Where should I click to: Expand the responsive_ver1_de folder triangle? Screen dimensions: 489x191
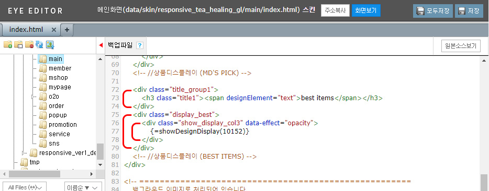pyautogui.click(x=24, y=153)
